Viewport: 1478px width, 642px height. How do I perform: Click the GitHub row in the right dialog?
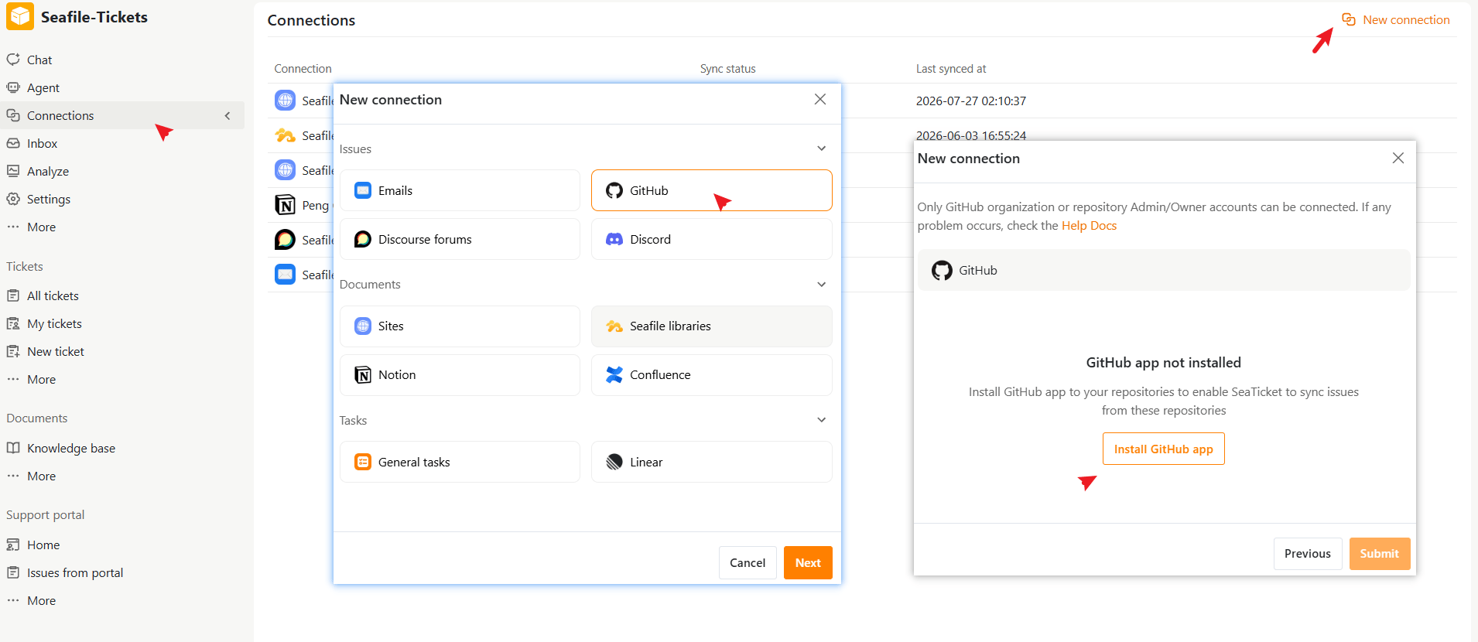coord(1164,270)
